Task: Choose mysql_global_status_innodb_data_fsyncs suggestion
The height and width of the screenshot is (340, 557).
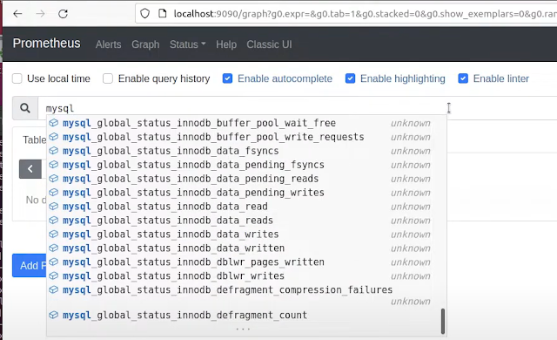Action: [x=246, y=151]
